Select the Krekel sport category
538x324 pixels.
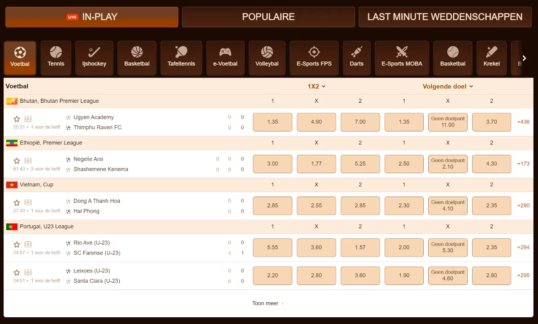[x=491, y=58]
